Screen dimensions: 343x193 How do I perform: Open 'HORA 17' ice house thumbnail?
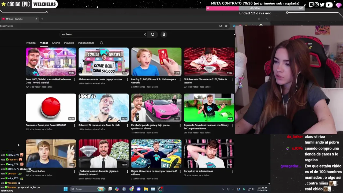coord(104,107)
